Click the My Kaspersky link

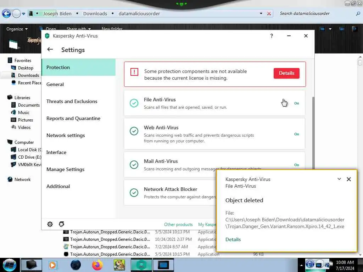207,224
